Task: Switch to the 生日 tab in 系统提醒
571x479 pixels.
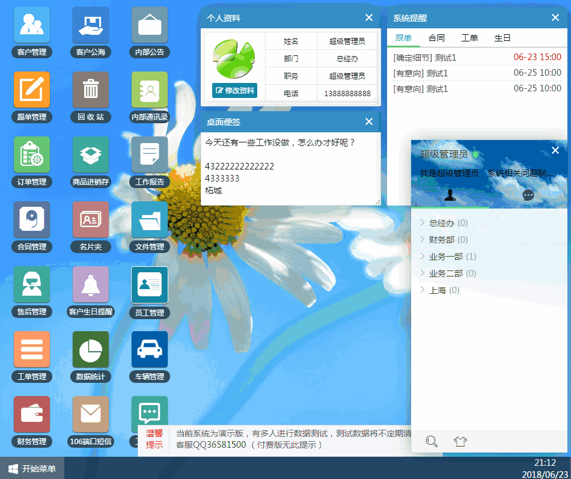Action: tap(502, 37)
